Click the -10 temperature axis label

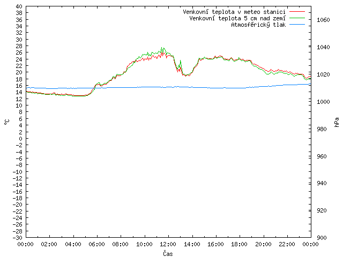coord(18,172)
